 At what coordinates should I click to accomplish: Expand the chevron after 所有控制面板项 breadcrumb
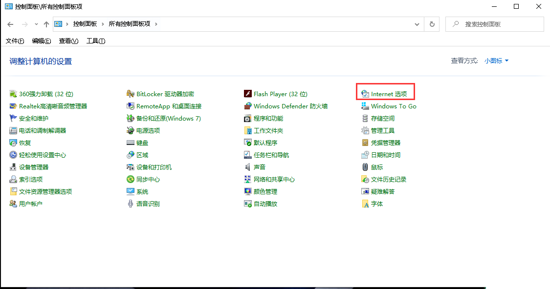point(156,24)
